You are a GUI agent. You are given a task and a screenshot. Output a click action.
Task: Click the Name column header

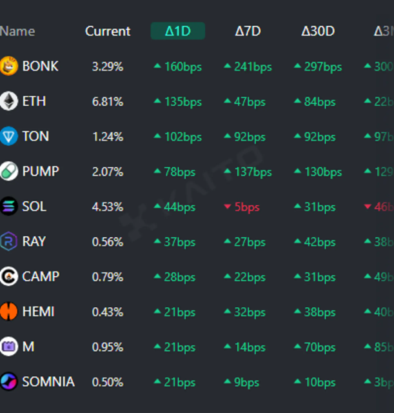point(17,31)
